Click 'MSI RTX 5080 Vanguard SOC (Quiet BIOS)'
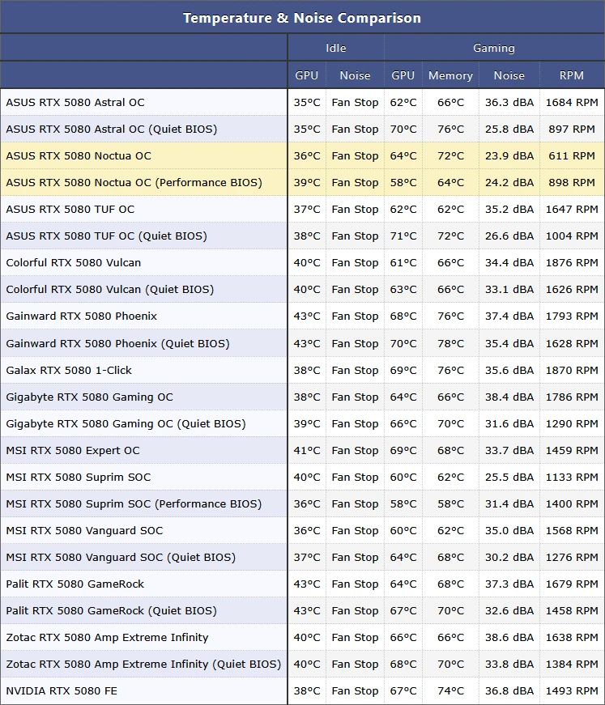Image resolution: width=605 pixels, height=705 pixels. [x=121, y=558]
